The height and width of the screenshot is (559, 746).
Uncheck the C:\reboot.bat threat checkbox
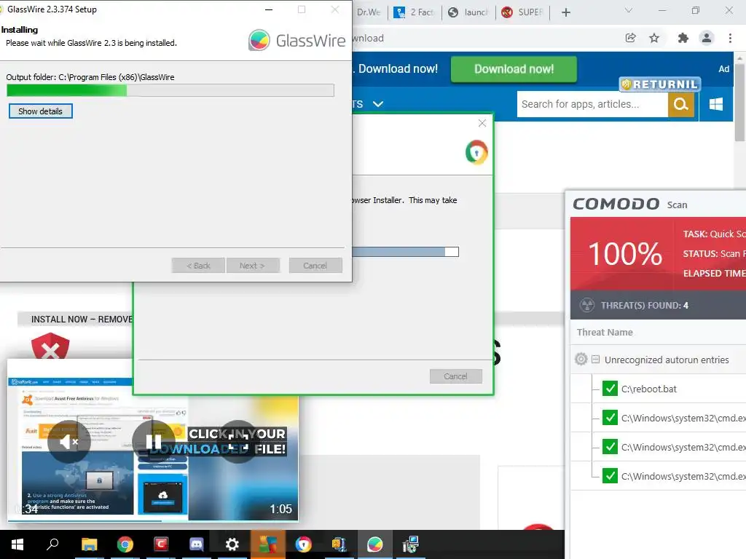coord(610,389)
